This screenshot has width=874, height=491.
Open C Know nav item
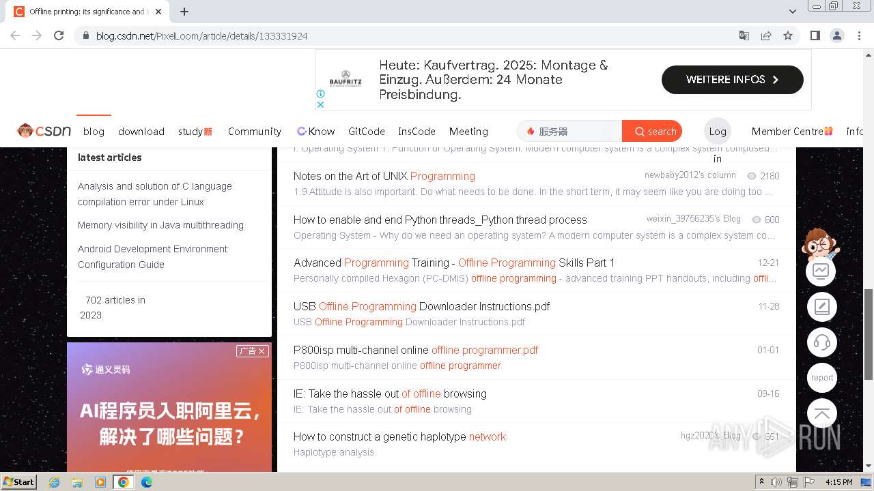point(315,132)
